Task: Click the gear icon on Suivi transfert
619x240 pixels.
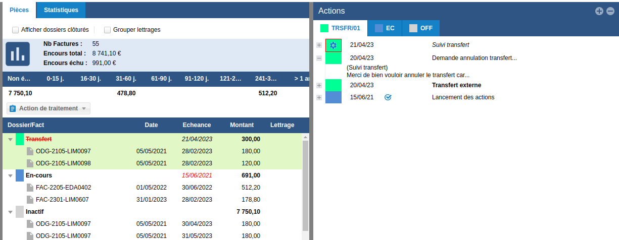Action: click(333, 45)
